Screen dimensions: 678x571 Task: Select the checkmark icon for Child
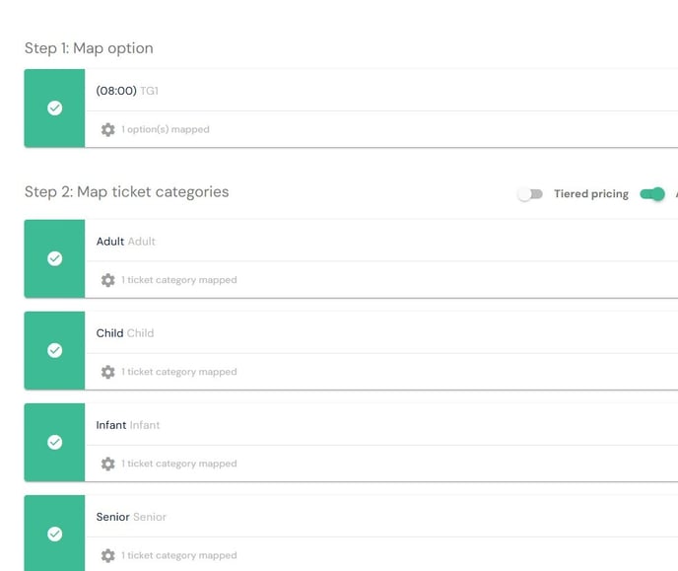click(55, 350)
